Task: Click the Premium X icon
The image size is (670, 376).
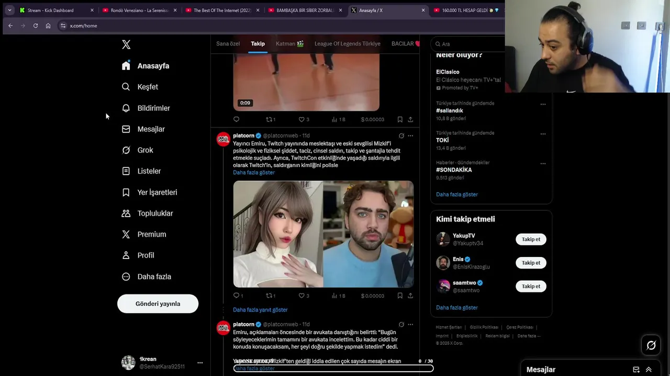Action: (x=126, y=234)
